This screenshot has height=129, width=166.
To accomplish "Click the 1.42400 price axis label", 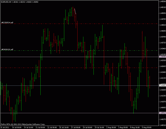I will [x=163, y=72].
